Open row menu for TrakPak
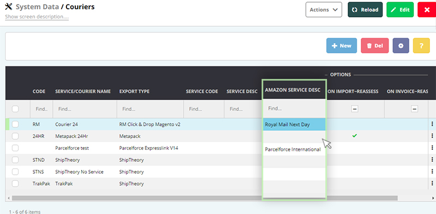 (x=432, y=184)
